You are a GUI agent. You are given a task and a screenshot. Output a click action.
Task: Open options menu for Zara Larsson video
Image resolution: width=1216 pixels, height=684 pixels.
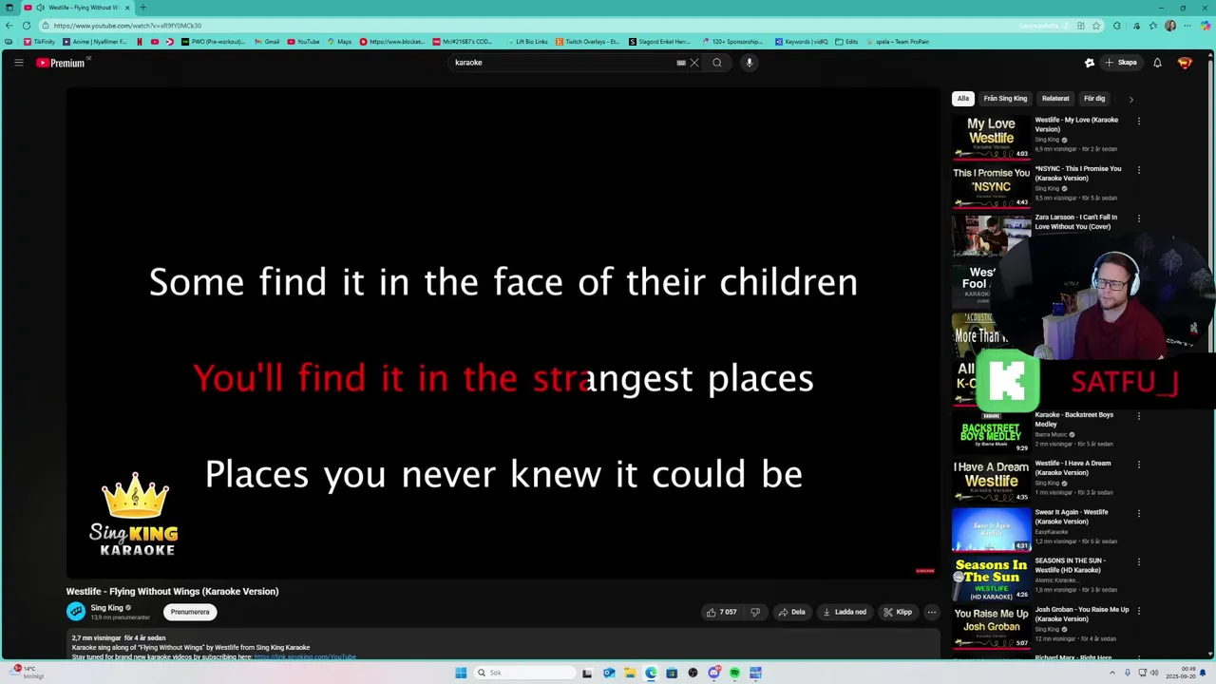click(x=1139, y=218)
